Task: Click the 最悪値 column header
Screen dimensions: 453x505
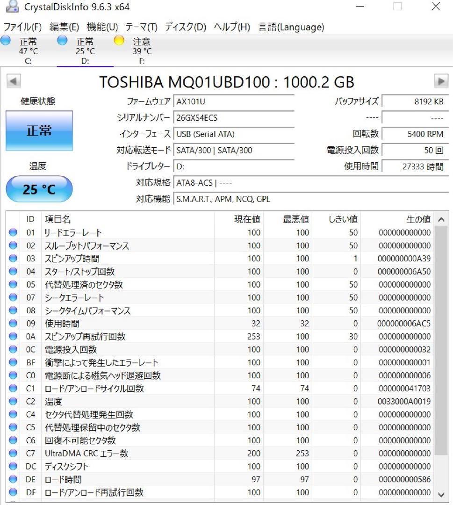Action: coord(288,219)
